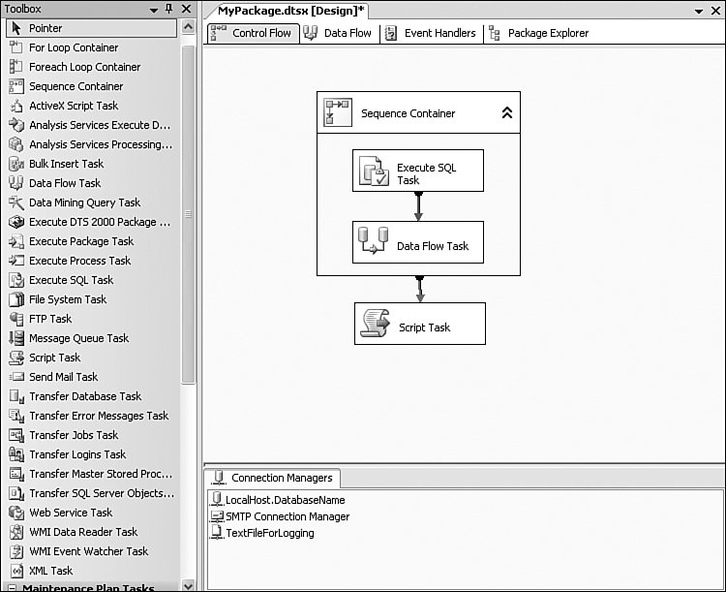The height and width of the screenshot is (592, 726).
Task: Select the Analysis Services Processing icon
Action: click(x=15, y=144)
